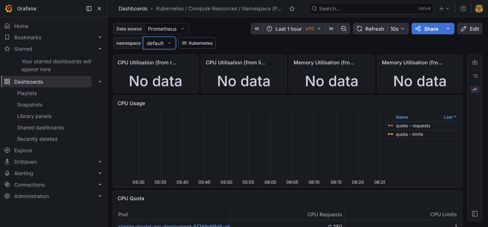Image resolution: width=488 pixels, height=227 pixels.
Task: Sort table by Pod column header
Action: click(x=123, y=214)
